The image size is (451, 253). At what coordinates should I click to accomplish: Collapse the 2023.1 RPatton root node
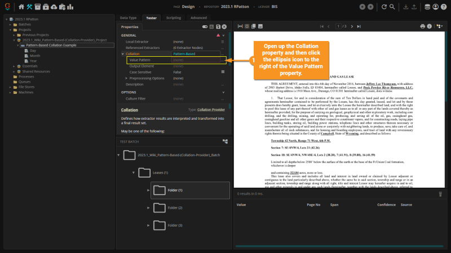coord(7,19)
